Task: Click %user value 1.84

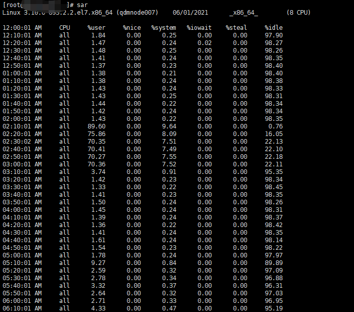Action: 98,35
